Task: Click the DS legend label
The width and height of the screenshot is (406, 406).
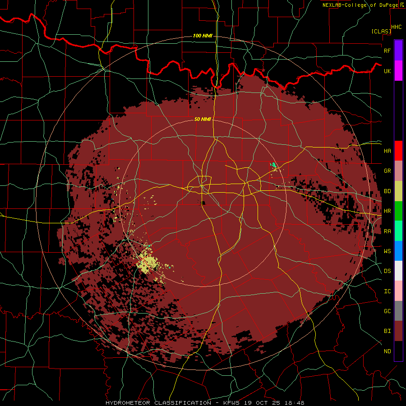Action: (387, 271)
